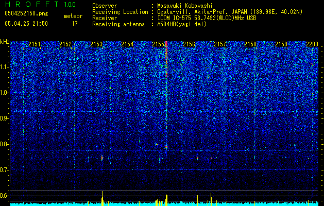Click the 2200 time marker

click(x=312, y=44)
